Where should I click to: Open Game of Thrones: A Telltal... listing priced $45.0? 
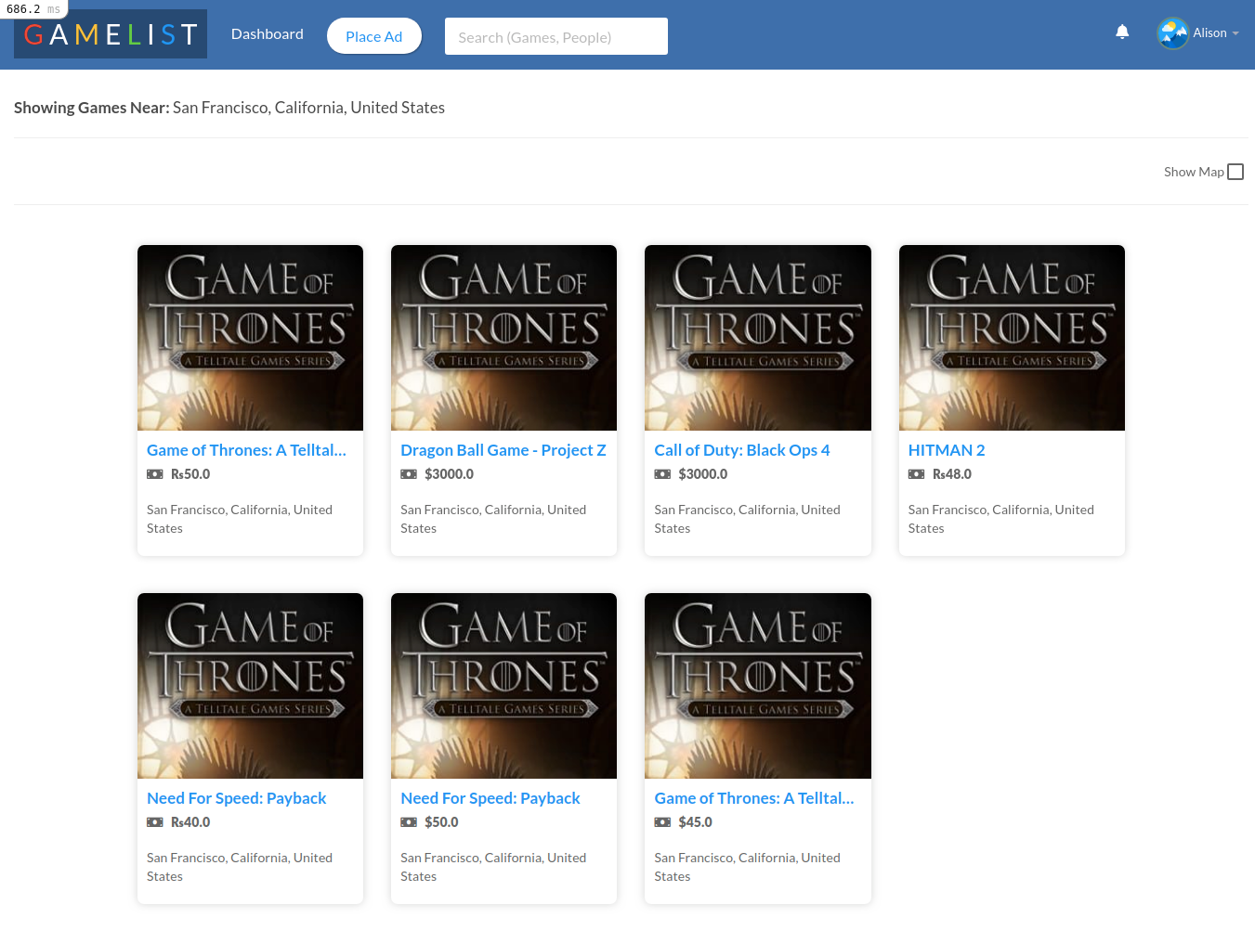coord(754,798)
